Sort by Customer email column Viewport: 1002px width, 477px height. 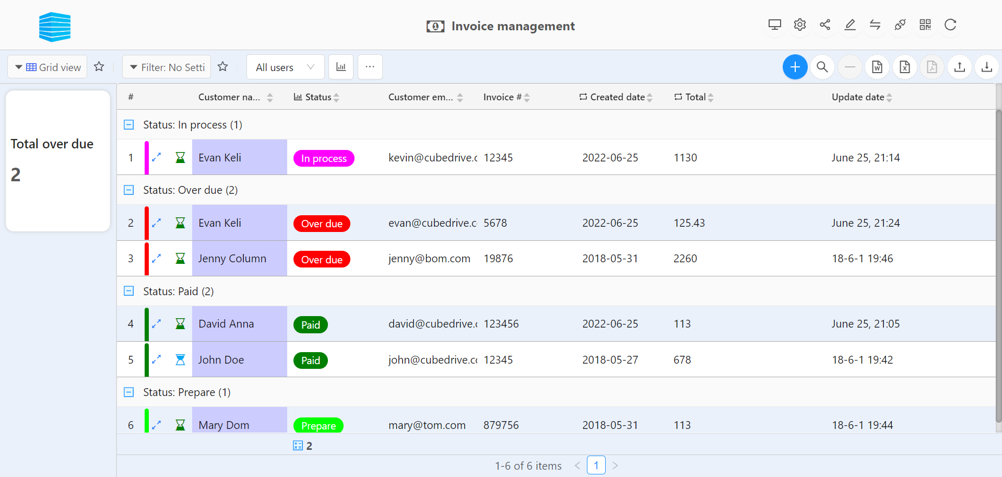coord(460,97)
